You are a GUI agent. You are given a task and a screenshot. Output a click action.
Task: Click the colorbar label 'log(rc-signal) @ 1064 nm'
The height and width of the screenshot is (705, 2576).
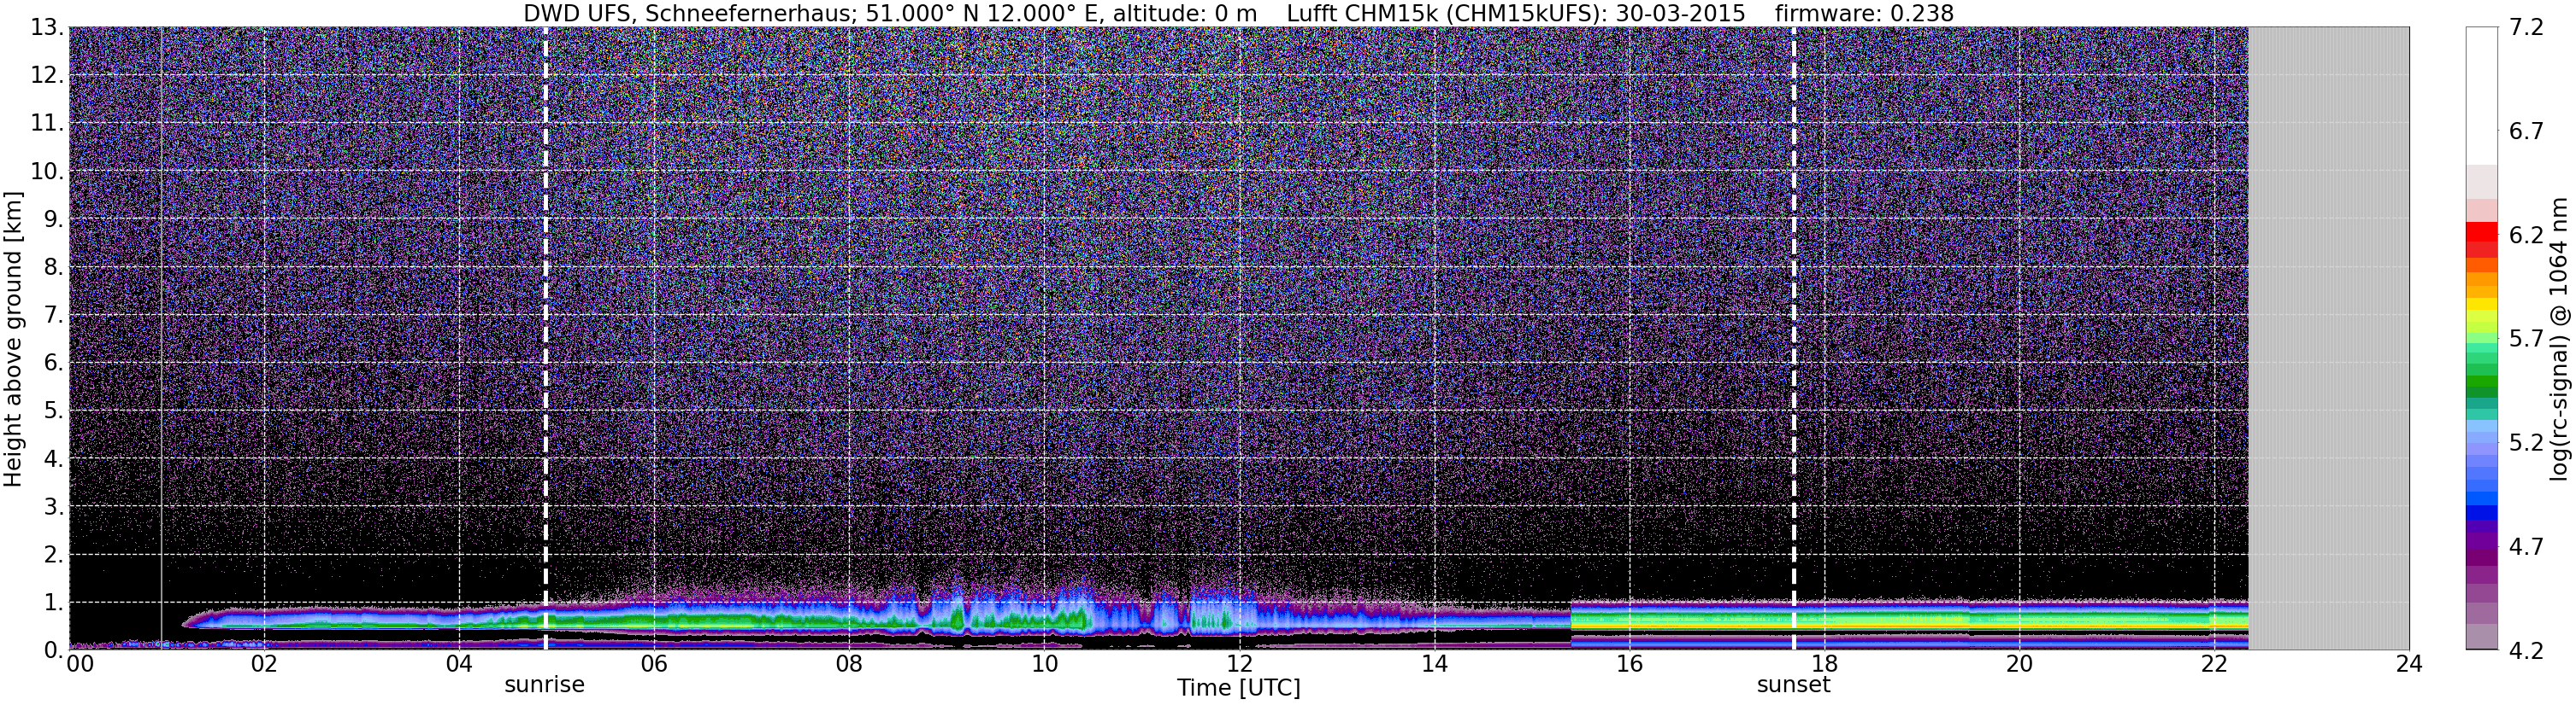tap(2560, 340)
